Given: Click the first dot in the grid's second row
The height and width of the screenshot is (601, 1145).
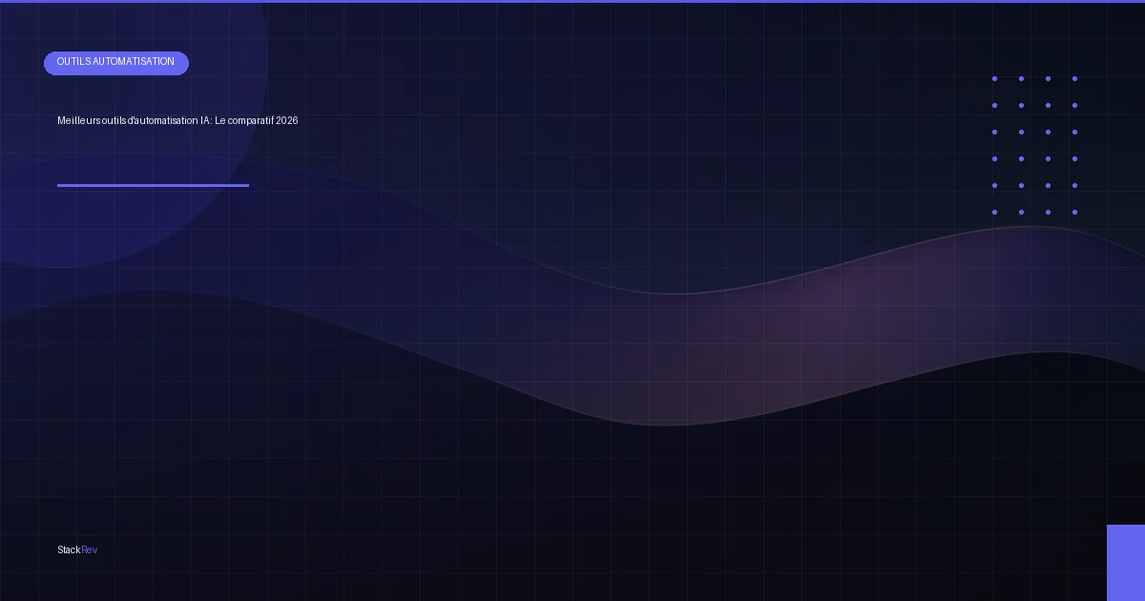Looking at the screenshot, I should click(x=994, y=106).
